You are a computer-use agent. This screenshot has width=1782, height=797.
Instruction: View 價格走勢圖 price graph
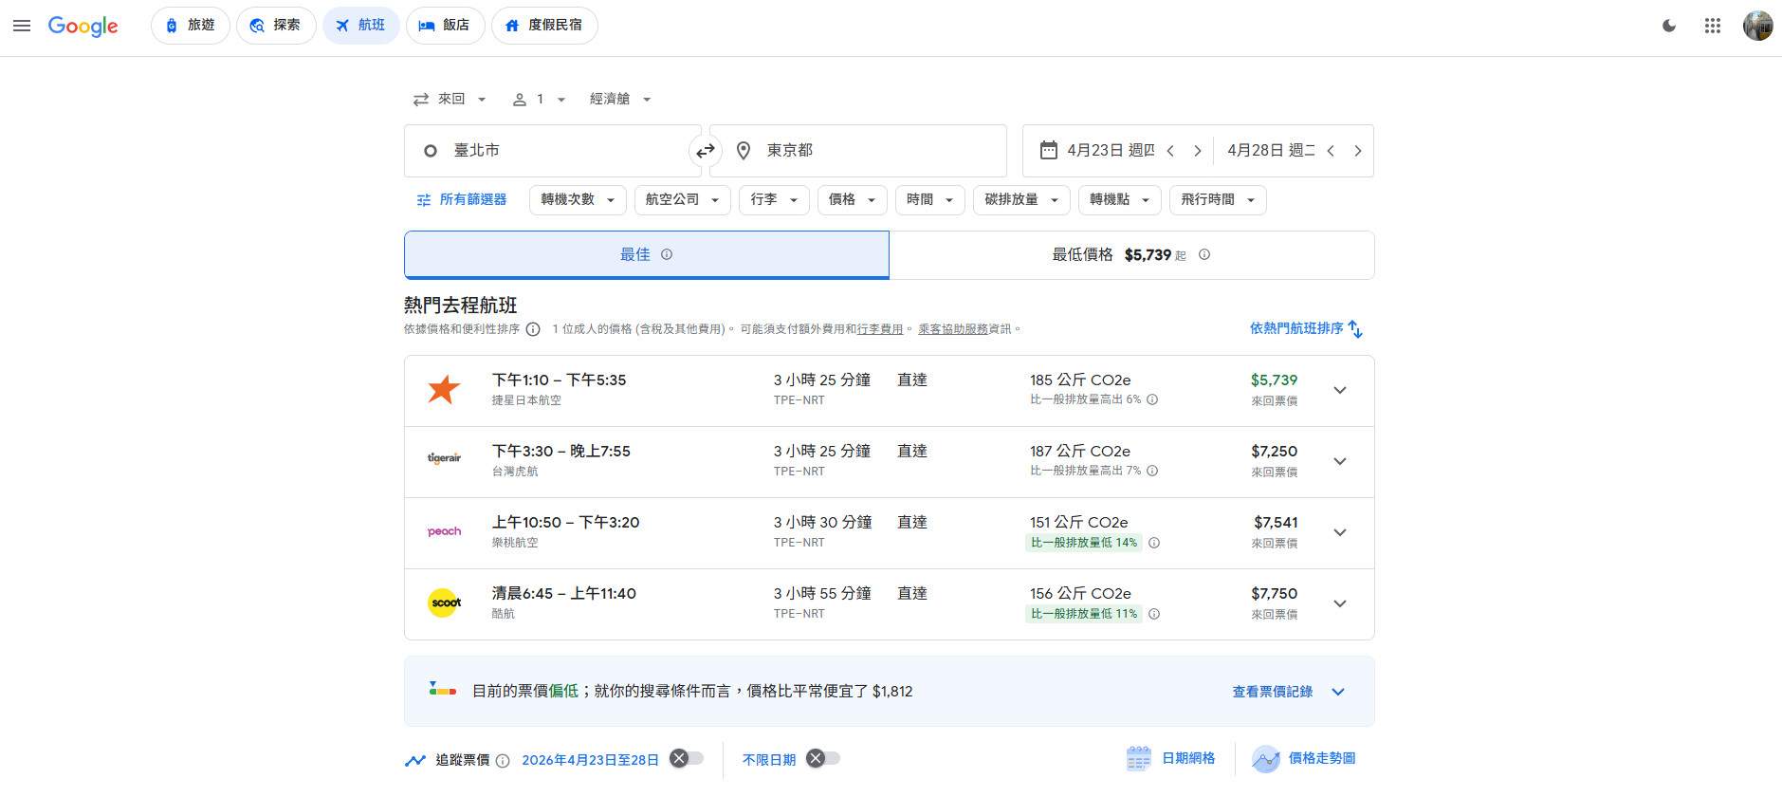pos(1305,758)
